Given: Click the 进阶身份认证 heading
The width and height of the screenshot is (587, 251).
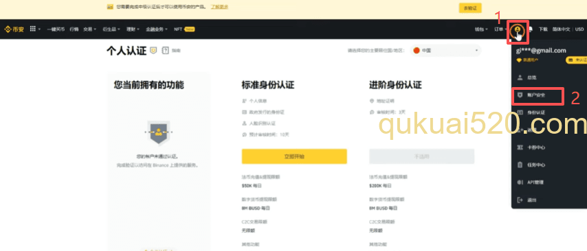Looking at the screenshot, I should 395,85.
